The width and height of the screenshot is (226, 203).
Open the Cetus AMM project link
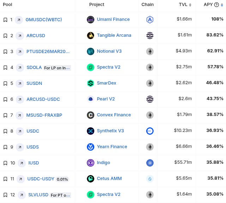click(109, 179)
